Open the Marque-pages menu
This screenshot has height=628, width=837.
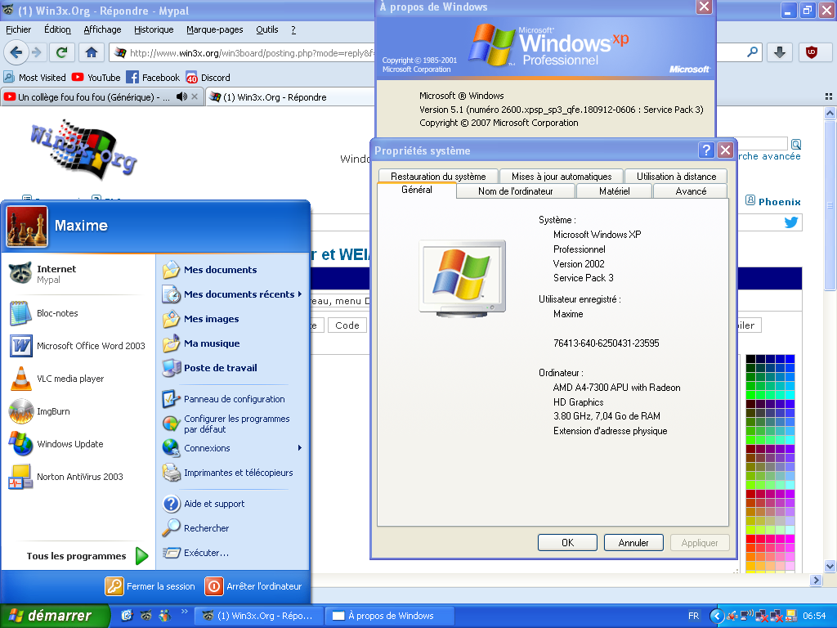[x=215, y=30]
